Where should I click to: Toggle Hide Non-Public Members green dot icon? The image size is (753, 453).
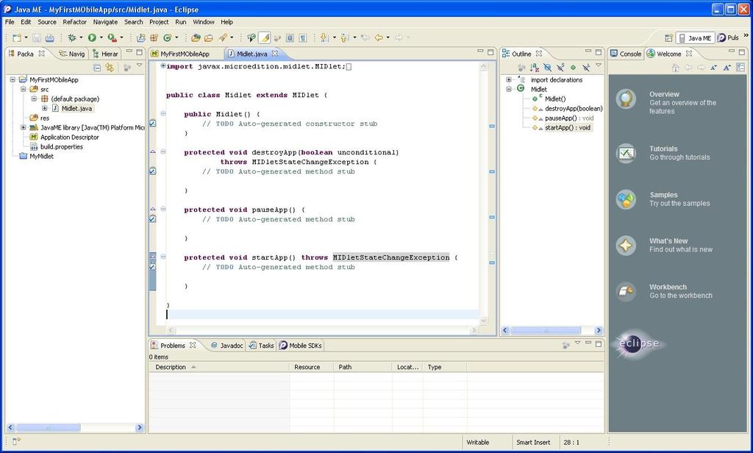click(573, 68)
